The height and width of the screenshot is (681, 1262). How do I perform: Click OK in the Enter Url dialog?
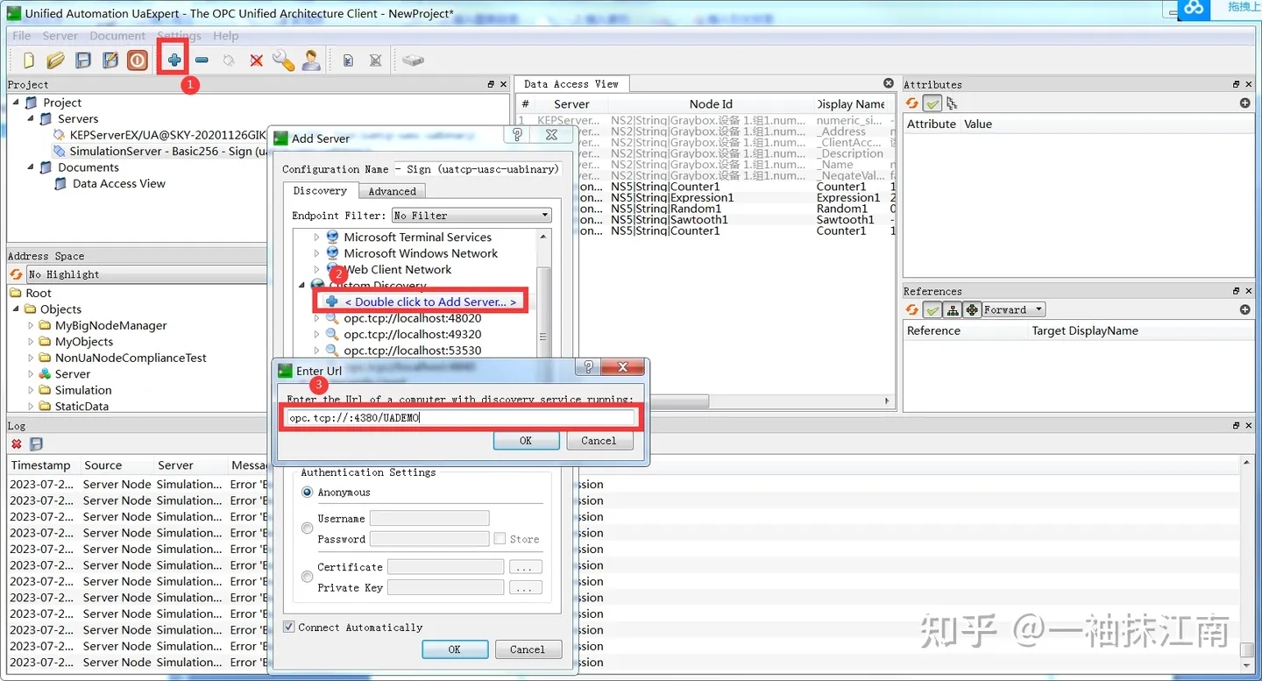pos(526,441)
